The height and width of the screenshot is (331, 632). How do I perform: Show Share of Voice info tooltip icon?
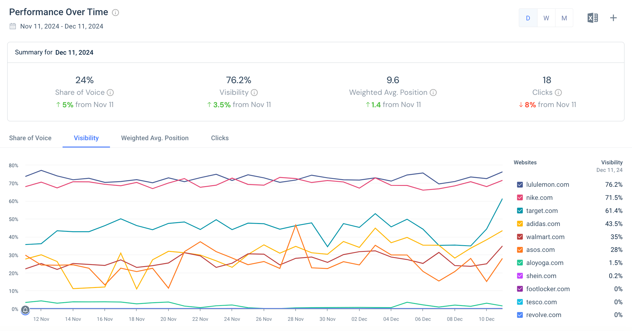tap(110, 92)
